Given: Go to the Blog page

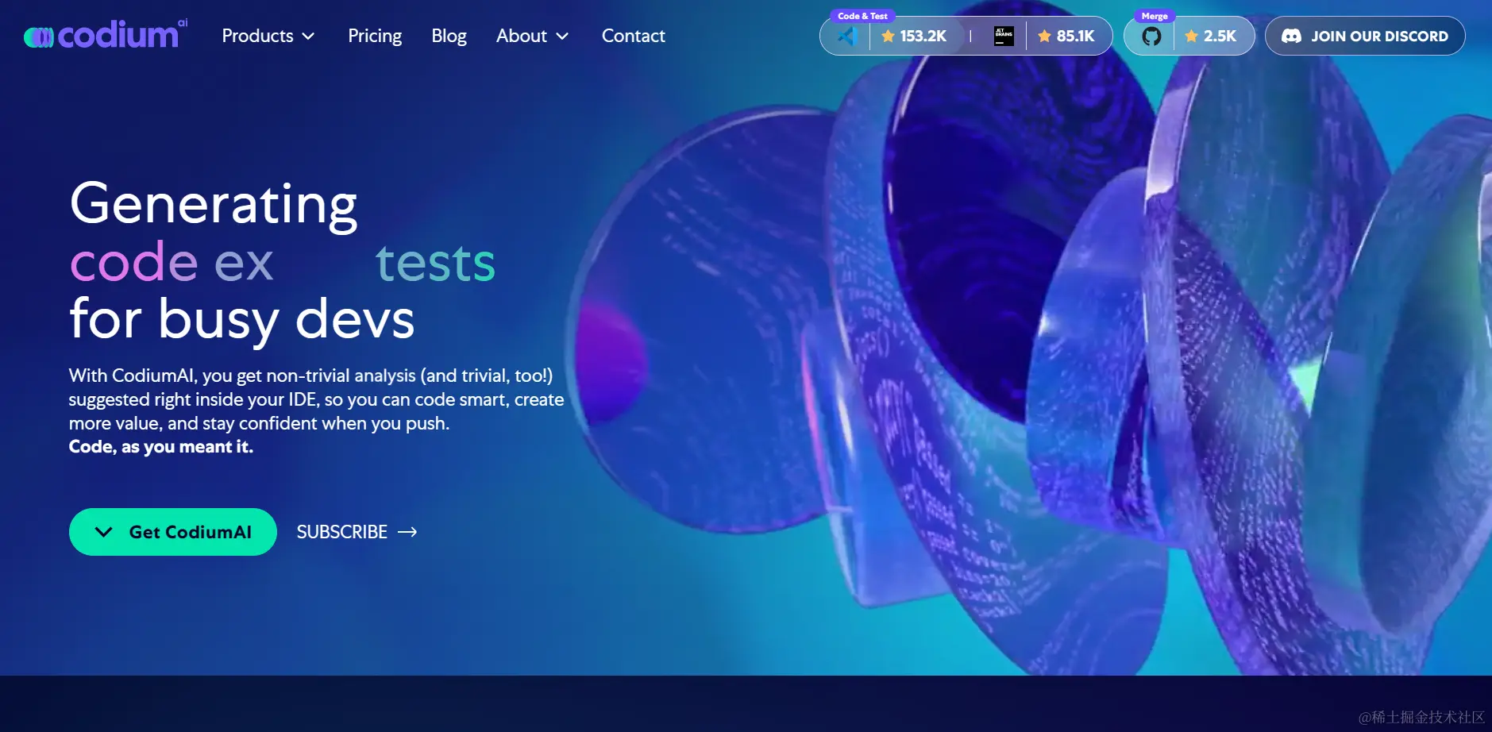Looking at the screenshot, I should pyautogui.click(x=449, y=36).
